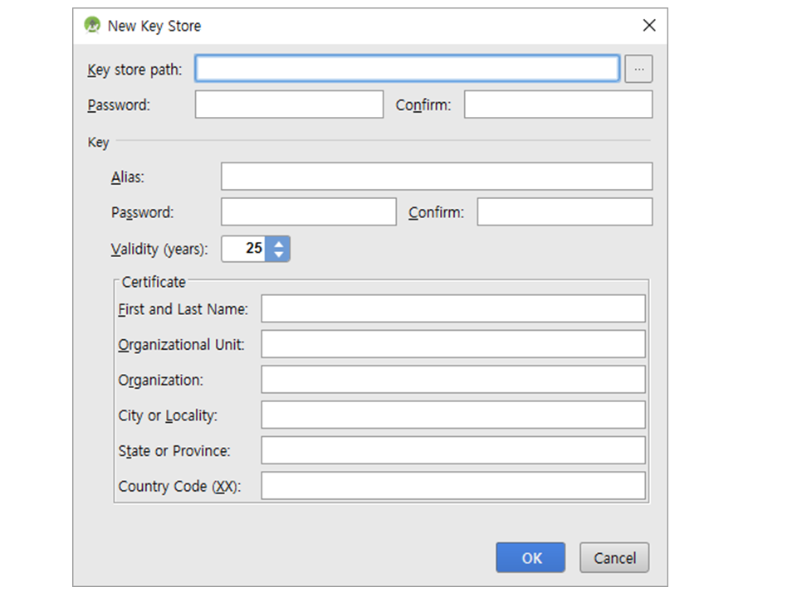Increase validity years with up arrow

[x=278, y=243]
